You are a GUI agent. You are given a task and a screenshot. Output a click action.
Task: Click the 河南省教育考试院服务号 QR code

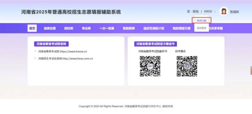pyautogui.click(x=150, y=66)
